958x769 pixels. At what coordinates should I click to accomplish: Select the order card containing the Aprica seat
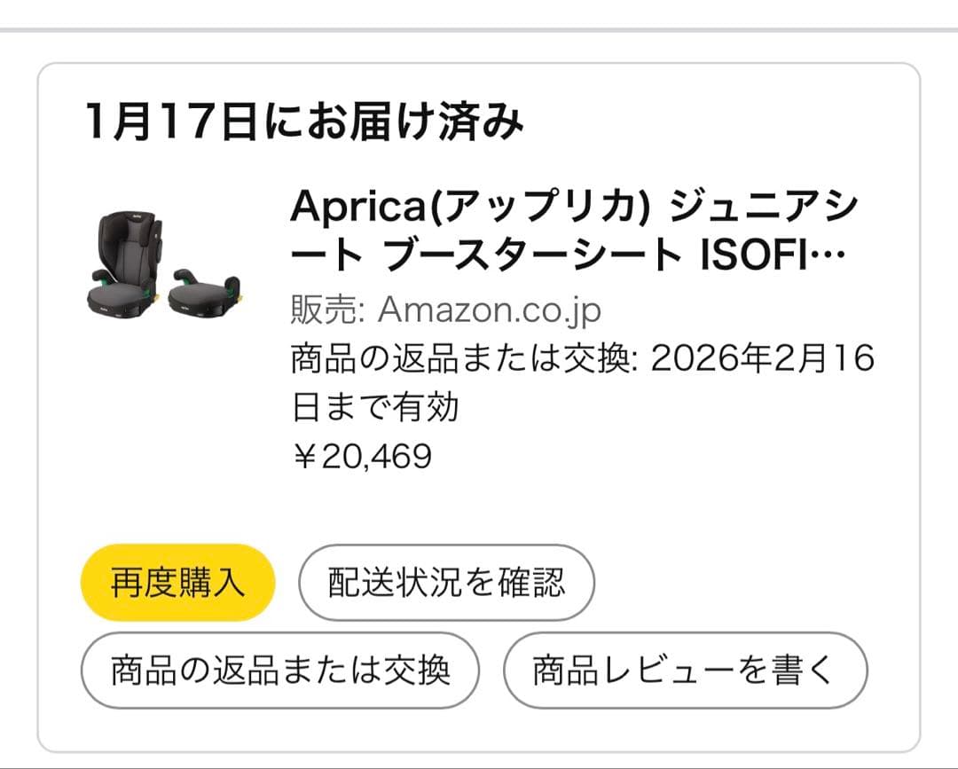point(479,381)
